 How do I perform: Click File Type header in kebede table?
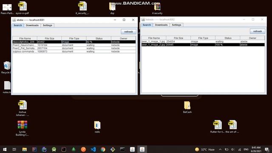[203, 38]
